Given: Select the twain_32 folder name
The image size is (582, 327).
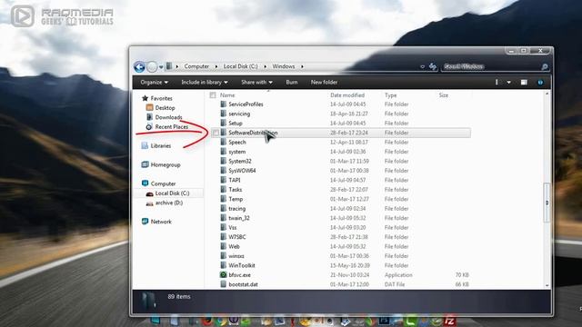Looking at the screenshot, I should point(239,218).
